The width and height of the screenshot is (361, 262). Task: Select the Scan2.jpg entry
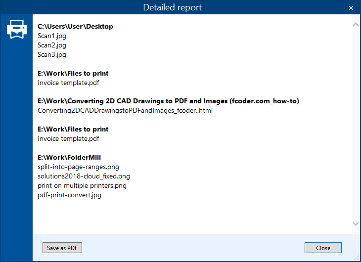click(52, 45)
